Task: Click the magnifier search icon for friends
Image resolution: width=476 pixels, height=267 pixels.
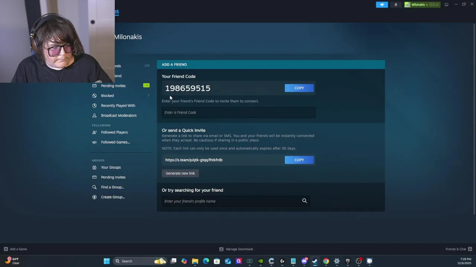Action: pos(305,201)
